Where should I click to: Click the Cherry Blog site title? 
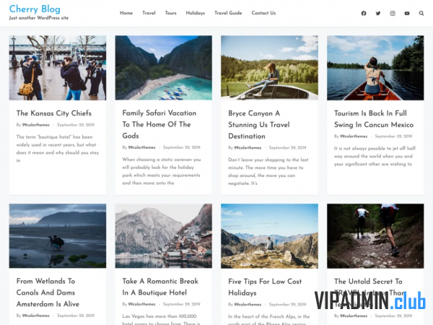point(35,9)
